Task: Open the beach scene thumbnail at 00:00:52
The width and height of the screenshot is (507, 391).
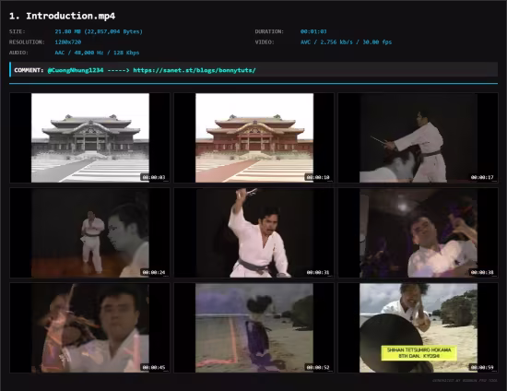Action: point(254,328)
